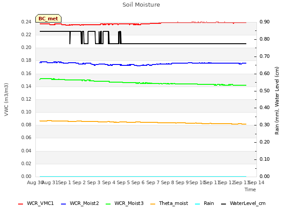
Task: Toggle the WCR_Moist3 legend entry
Action: pyautogui.click(x=125, y=204)
